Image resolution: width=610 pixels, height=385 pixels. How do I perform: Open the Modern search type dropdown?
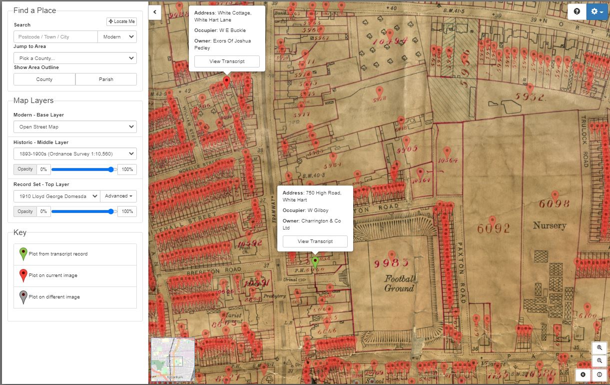click(x=117, y=37)
